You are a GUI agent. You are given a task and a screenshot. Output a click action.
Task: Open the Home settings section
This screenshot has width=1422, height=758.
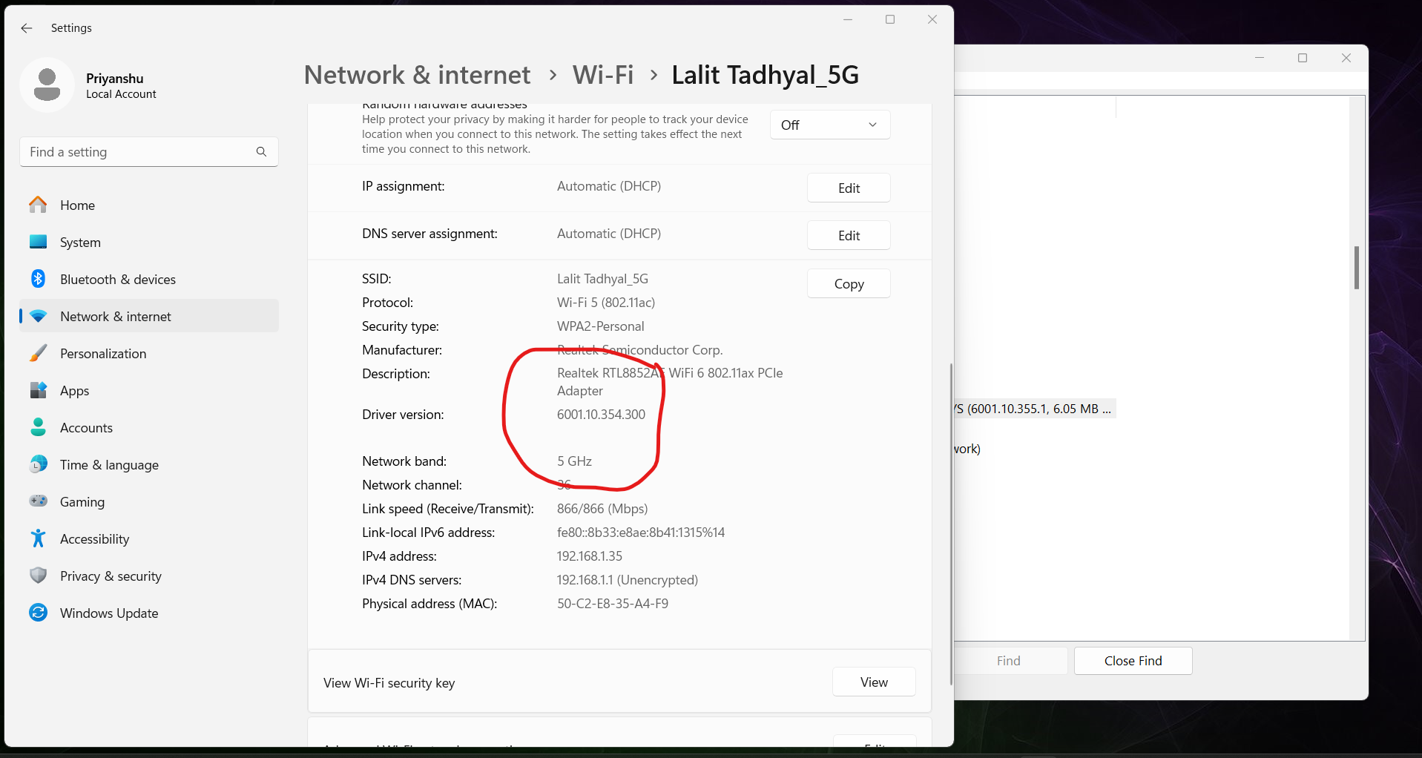pos(77,205)
